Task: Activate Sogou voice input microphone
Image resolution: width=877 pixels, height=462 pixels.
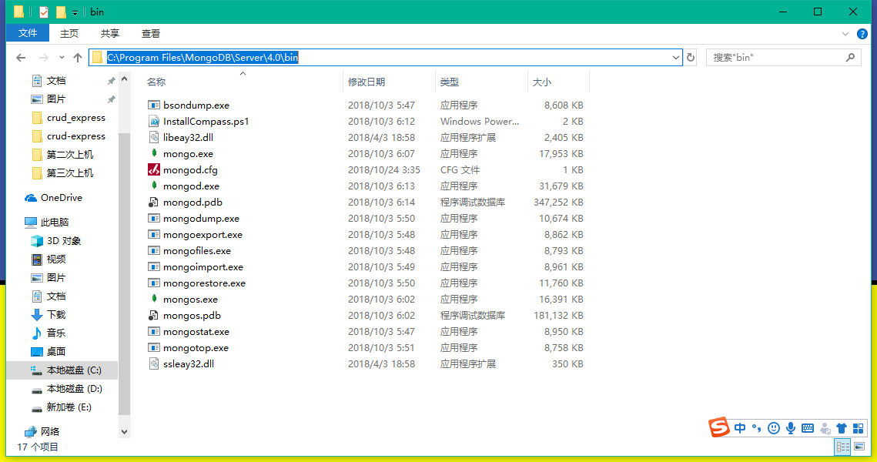Action: click(x=790, y=428)
